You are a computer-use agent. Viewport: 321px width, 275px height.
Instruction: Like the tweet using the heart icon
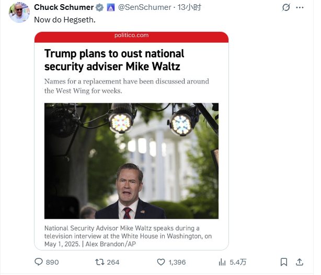(x=162, y=262)
